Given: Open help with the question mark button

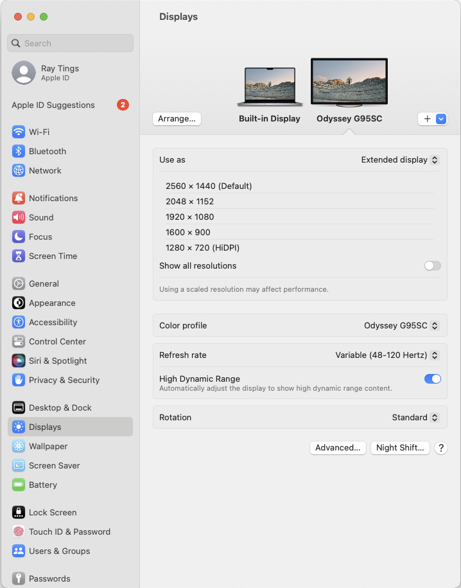Looking at the screenshot, I should coord(440,448).
